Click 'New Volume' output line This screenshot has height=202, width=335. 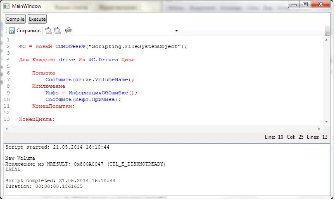pos(20,159)
